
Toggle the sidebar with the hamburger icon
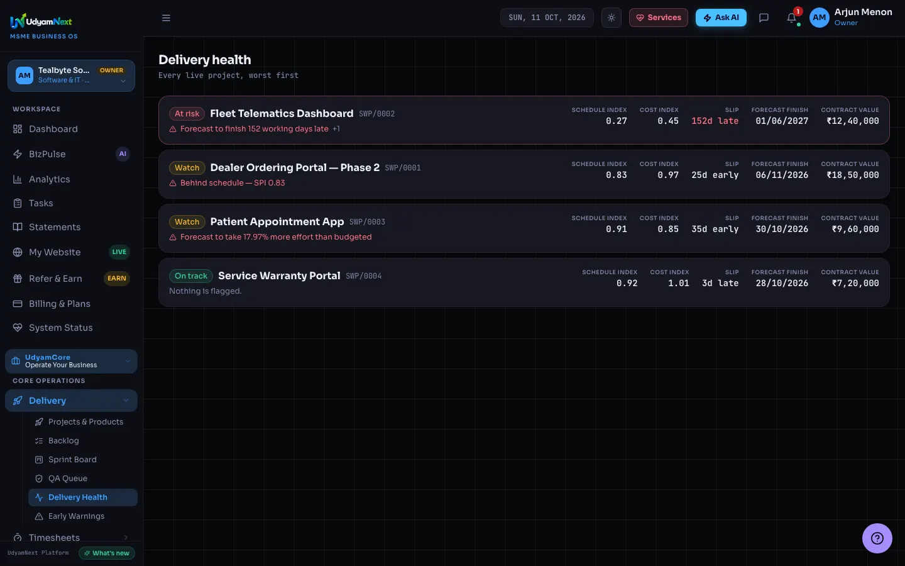166,18
